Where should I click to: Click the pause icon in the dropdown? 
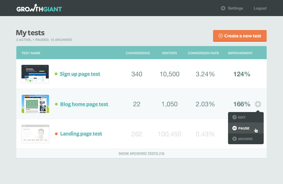pos(235,128)
